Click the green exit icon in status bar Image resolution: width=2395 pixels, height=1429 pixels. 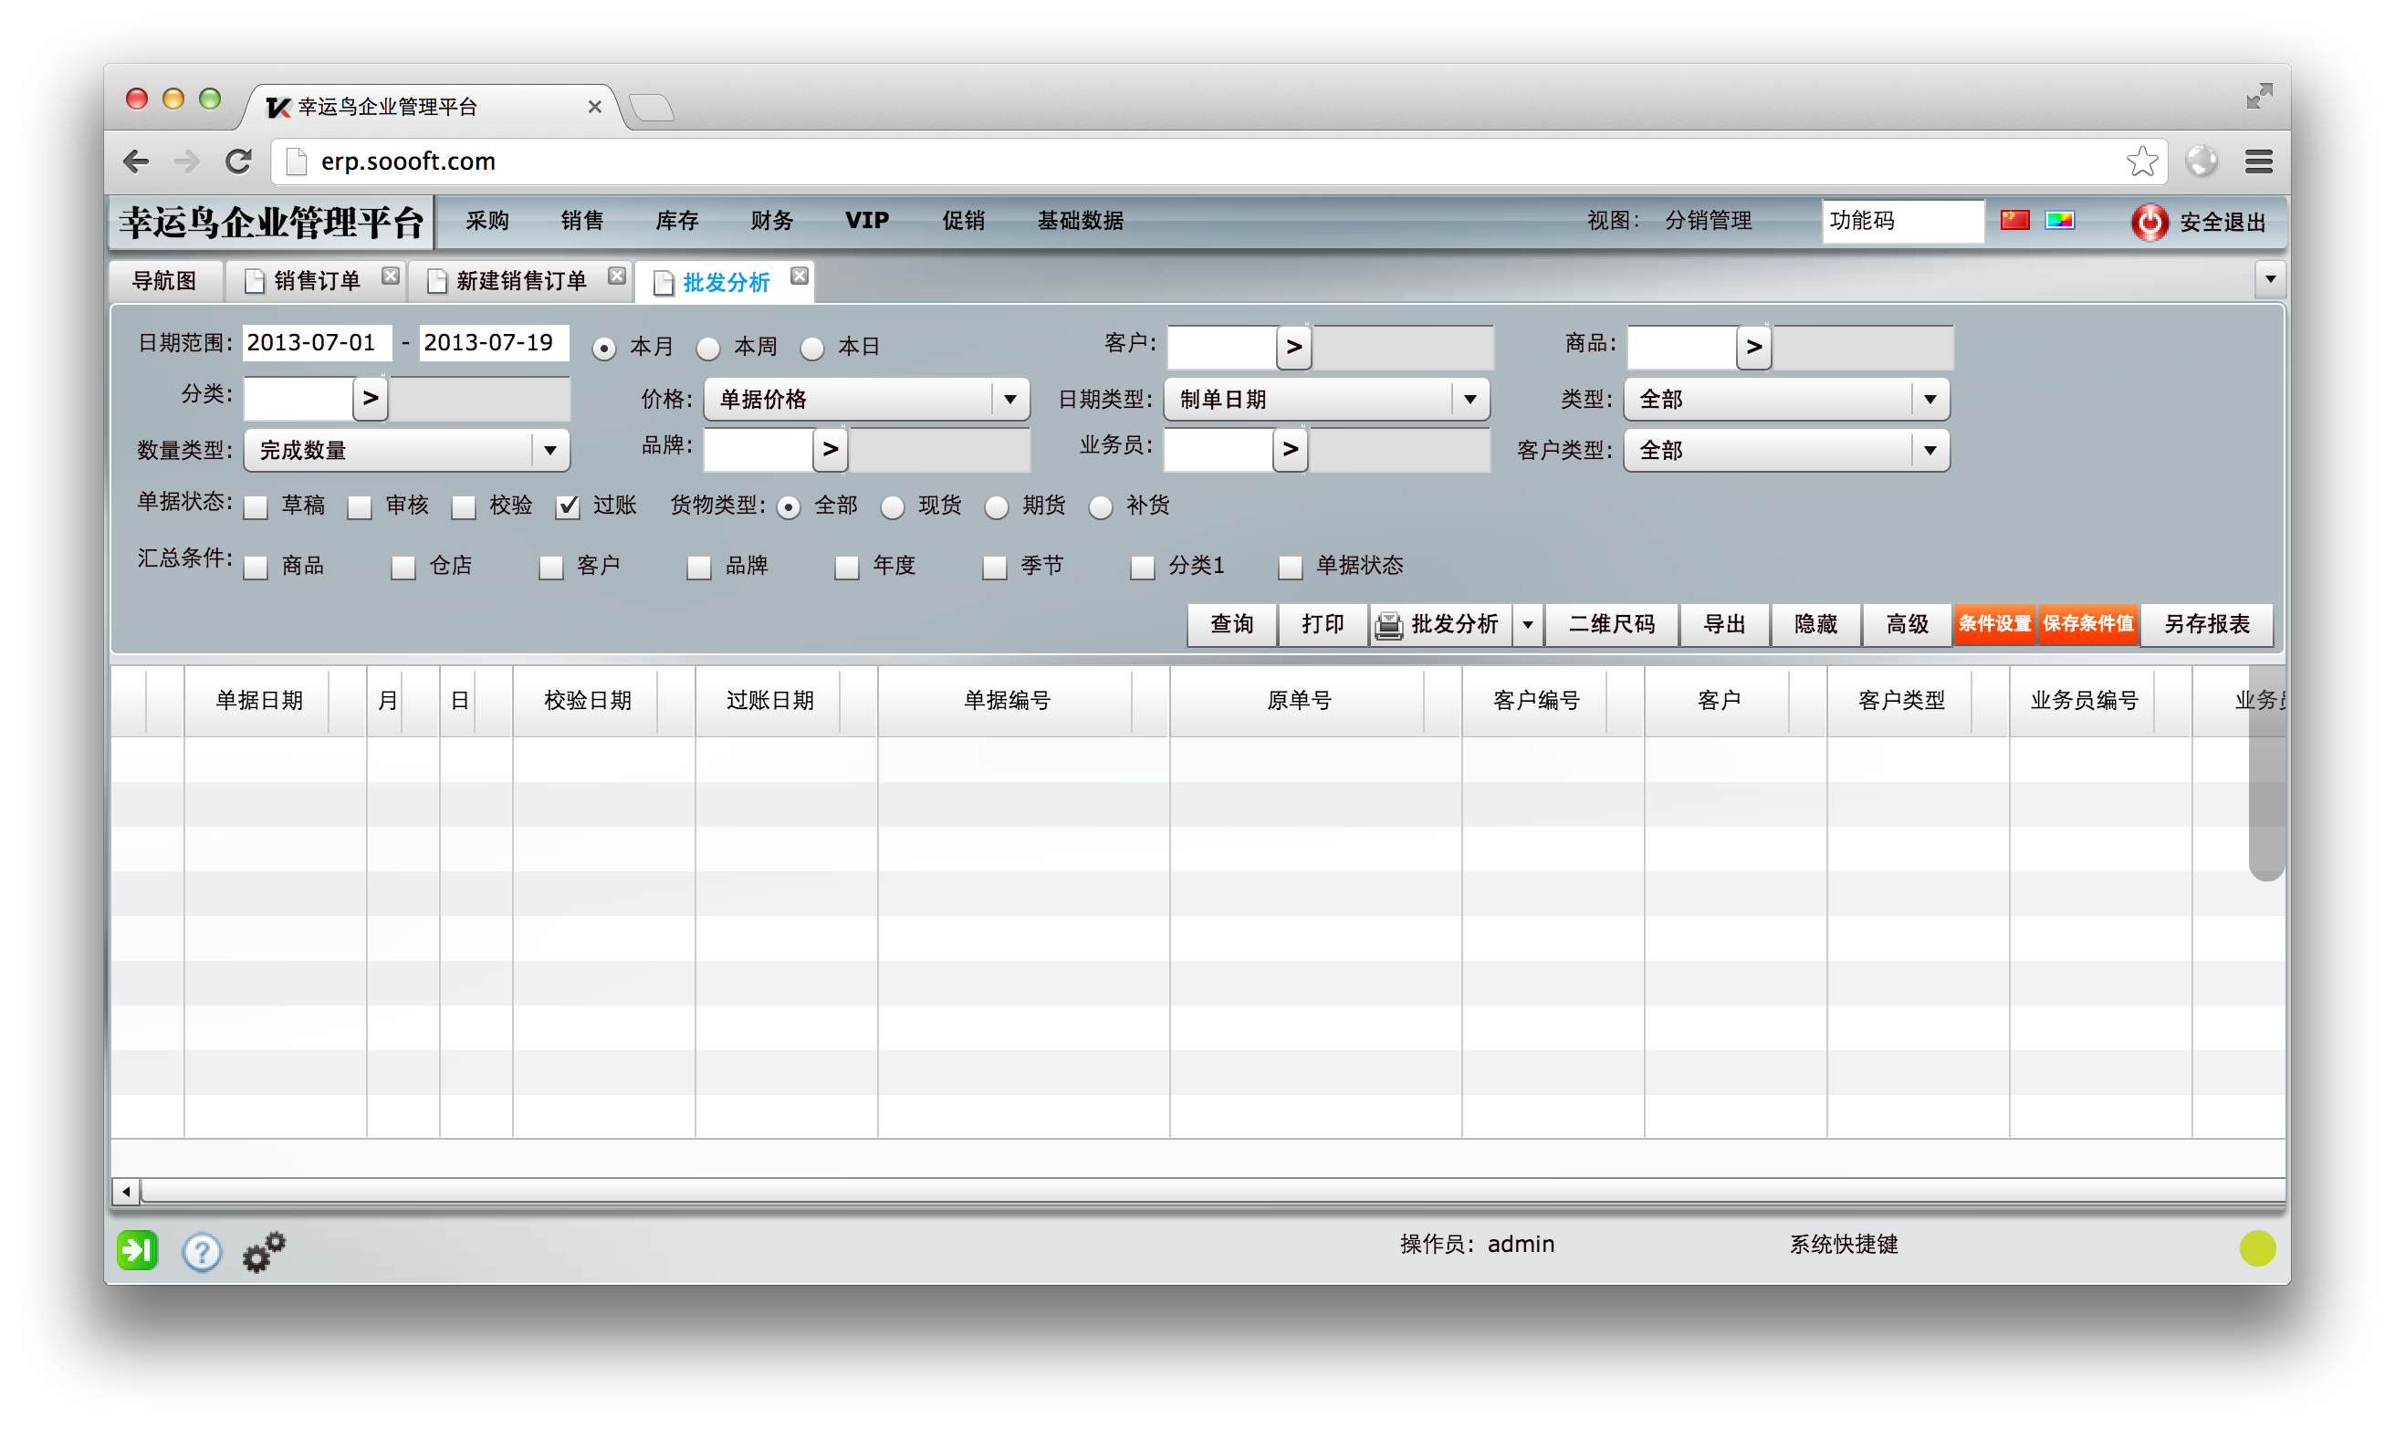[x=137, y=1251]
